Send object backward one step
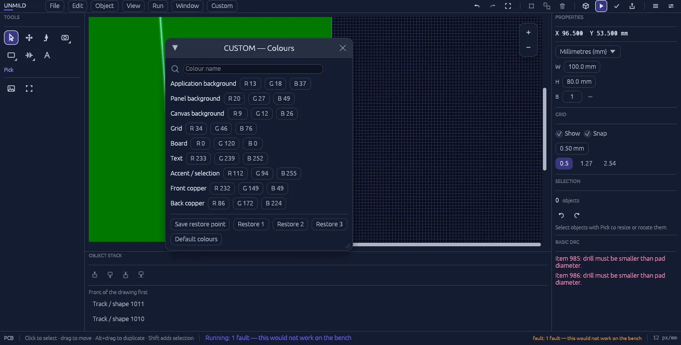Screen dimensions: 681x345 [110, 275]
